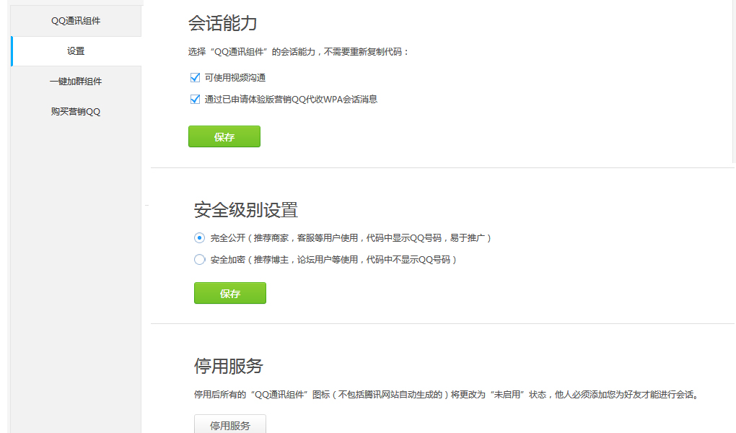Navigate to 购买营销QQ
The image size is (736, 433).
pyautogui.click(x=75, y=111)
